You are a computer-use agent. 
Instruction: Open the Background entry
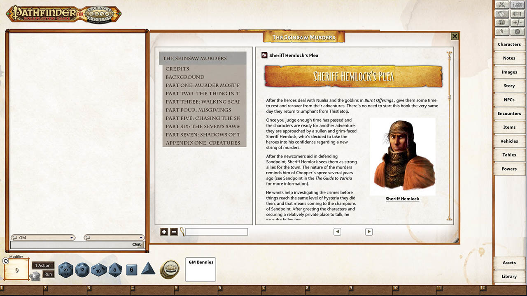click(x=185, y=77)
